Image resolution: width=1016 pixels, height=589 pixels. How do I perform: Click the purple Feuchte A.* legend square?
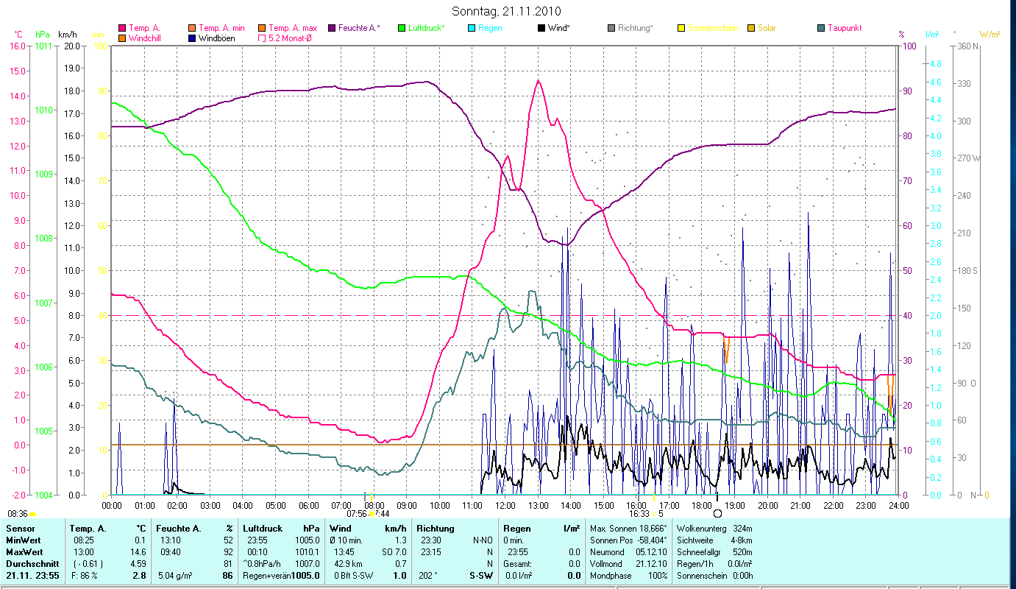331,29
